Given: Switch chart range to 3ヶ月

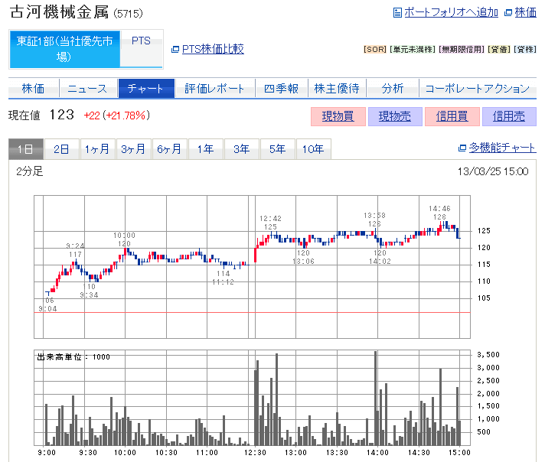Looking at the screenshot, I should coord(133,149).
